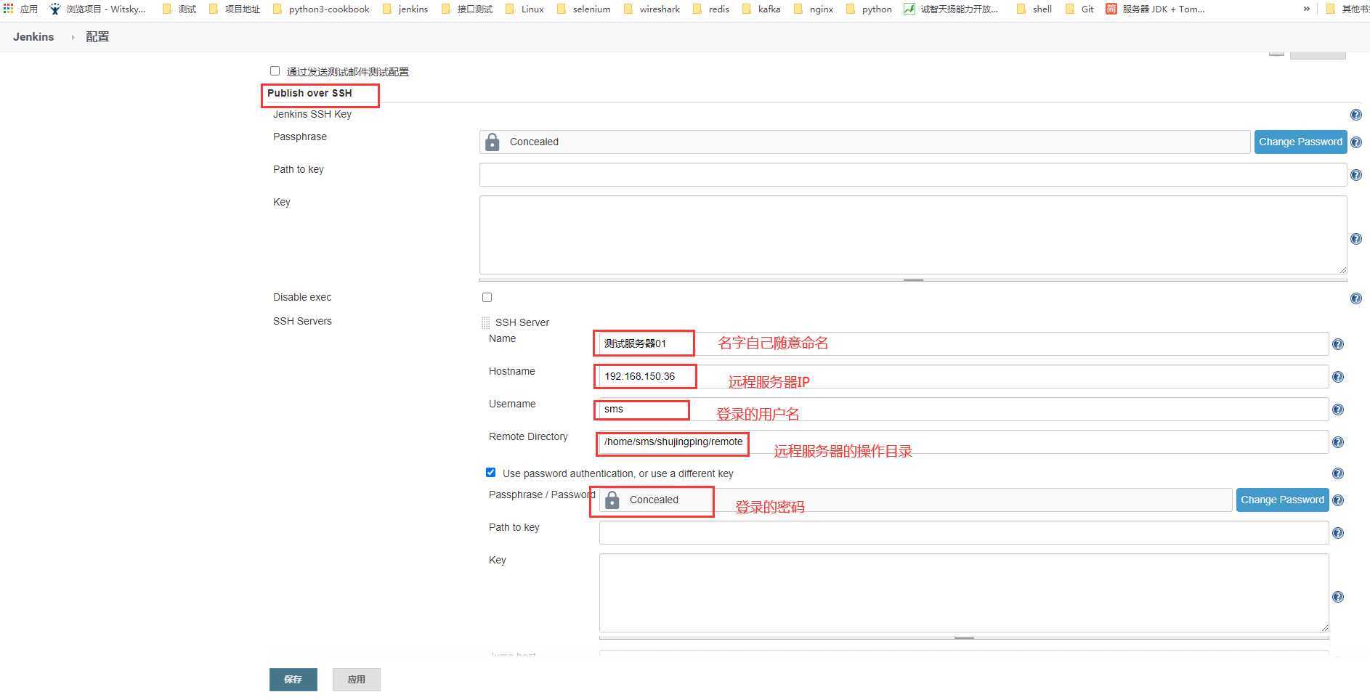This screenshot has width=1370, height=700.
Task: Click Change Password for SSH Server password
Action: click(1282, 500)
